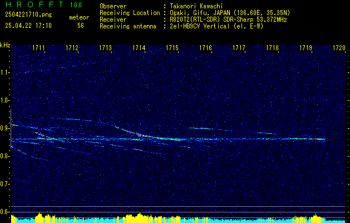
Task: Click time marker 1716
Action: tap(205, 48)
